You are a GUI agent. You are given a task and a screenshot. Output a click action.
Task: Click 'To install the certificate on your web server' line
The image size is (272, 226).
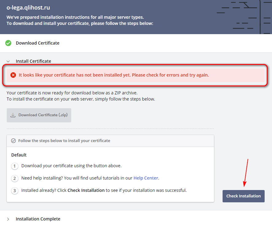81,99
